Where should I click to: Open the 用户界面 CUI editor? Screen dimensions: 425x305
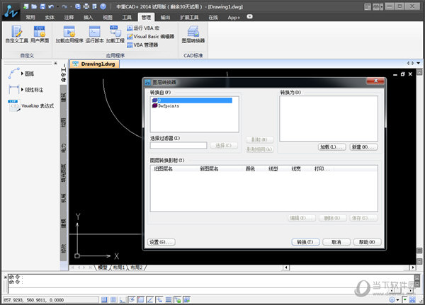point(40,35)
